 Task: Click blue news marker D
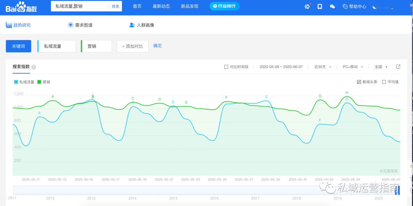(173, 102)
